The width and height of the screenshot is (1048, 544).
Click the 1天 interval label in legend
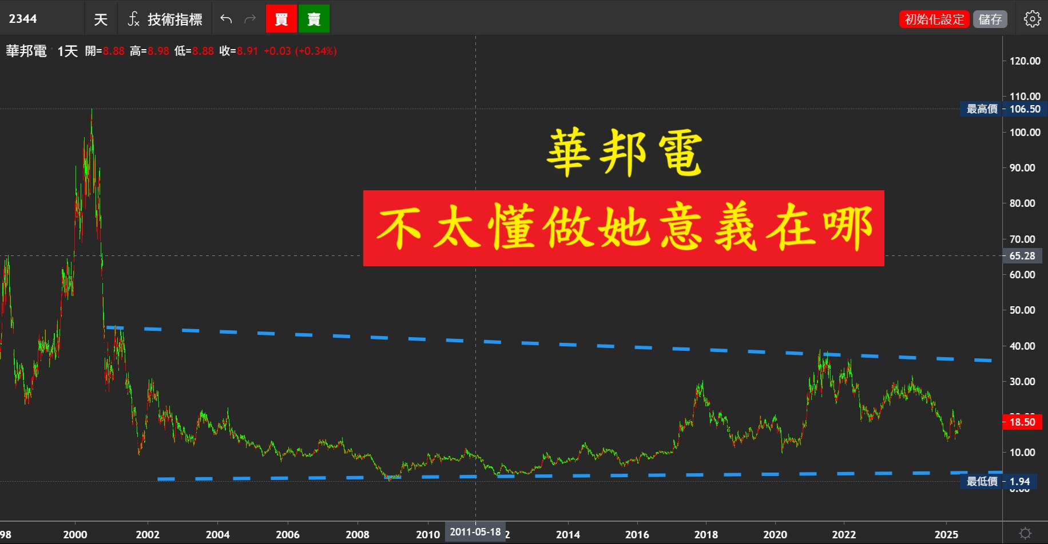click(x=68, y=51)
